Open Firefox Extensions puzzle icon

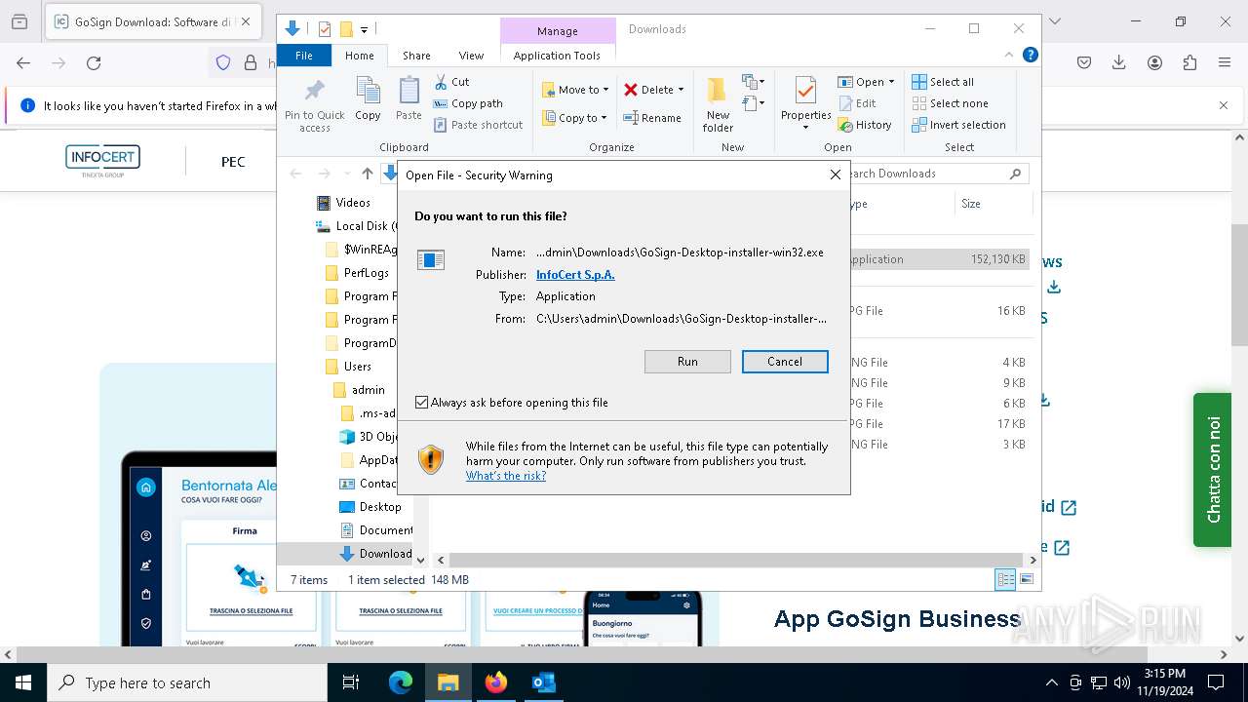pos(1189,63)
